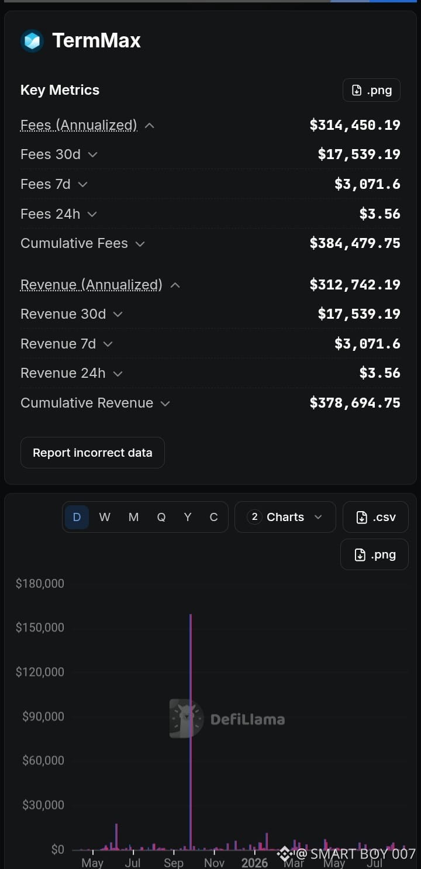Expand the Fees 30d chevron
Image resolution: width=421 pixels, height=869 pixels.
tap(92, 154)
